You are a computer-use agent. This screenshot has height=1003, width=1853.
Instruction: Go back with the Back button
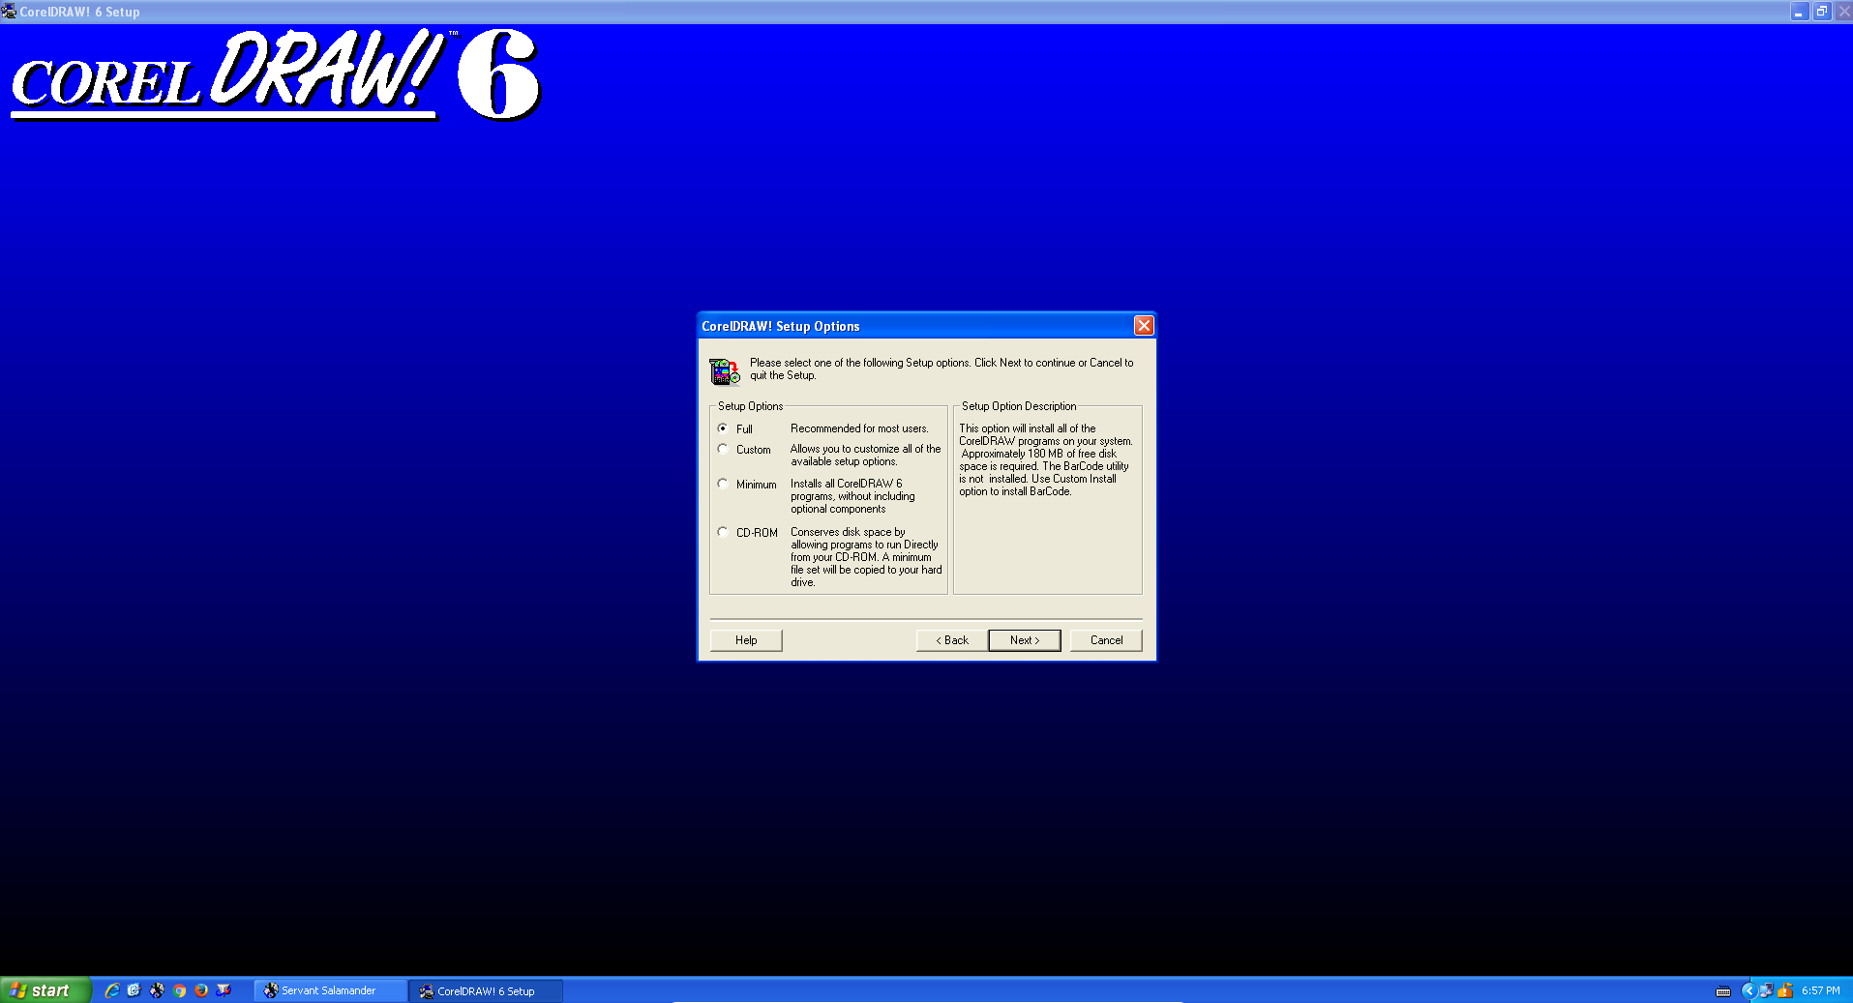coord(951,640)
